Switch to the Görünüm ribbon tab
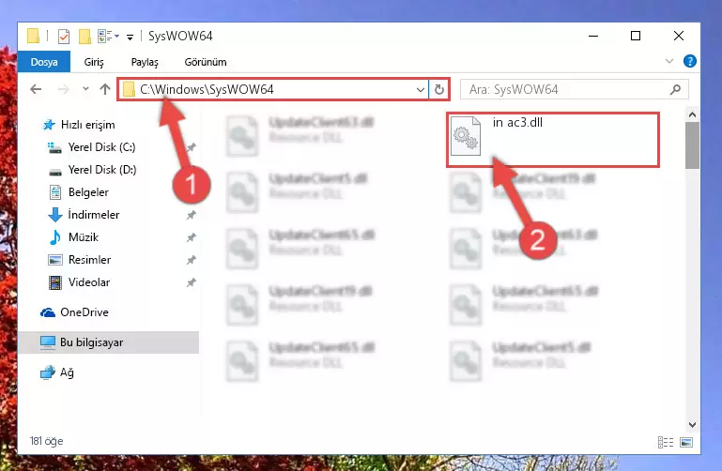 [x=206, y=62]
